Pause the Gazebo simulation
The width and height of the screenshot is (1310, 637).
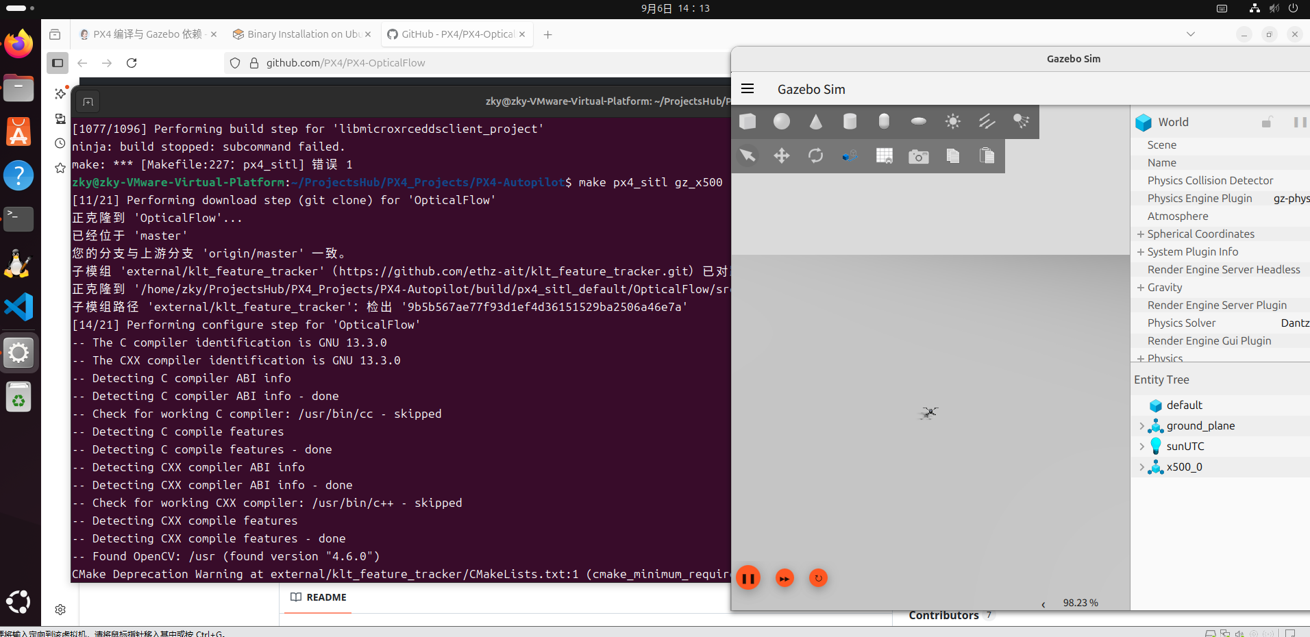(748, 578)
